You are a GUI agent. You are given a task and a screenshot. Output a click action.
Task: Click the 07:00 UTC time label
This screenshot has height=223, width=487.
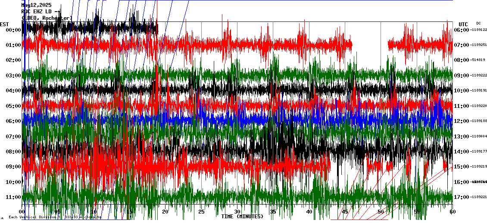pyautogui.click(x=462, y=45)
